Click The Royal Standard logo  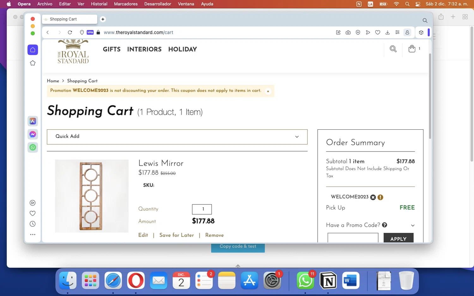tap(73, 51)
